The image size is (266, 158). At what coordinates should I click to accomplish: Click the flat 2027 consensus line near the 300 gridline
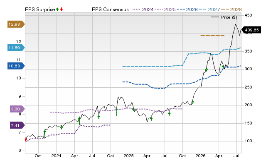pos(147,66)
